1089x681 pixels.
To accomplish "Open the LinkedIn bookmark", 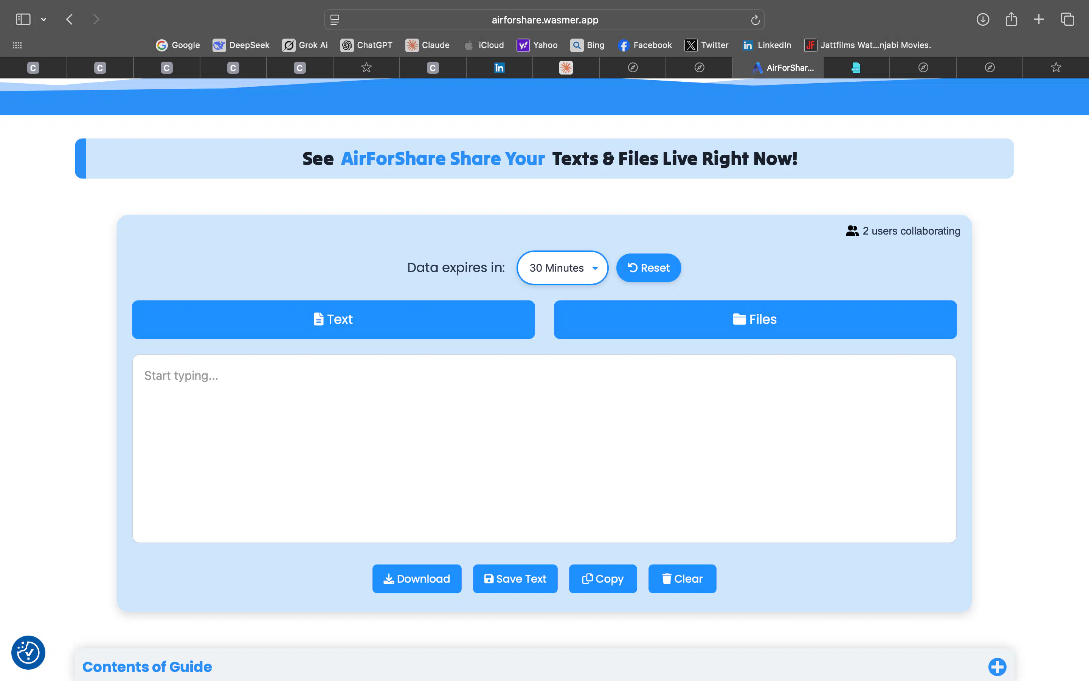I will coord(766,45).
